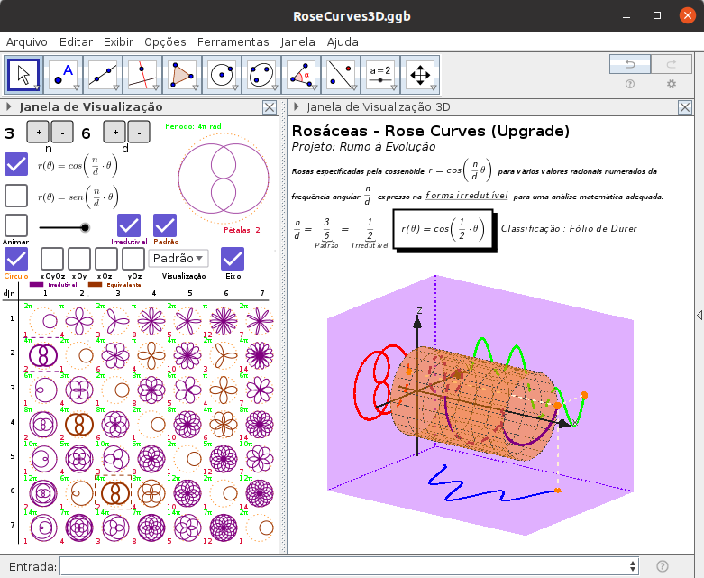Pick the Perpendicular Line tool
Viewport: 704px width, 578px height.
142,75
